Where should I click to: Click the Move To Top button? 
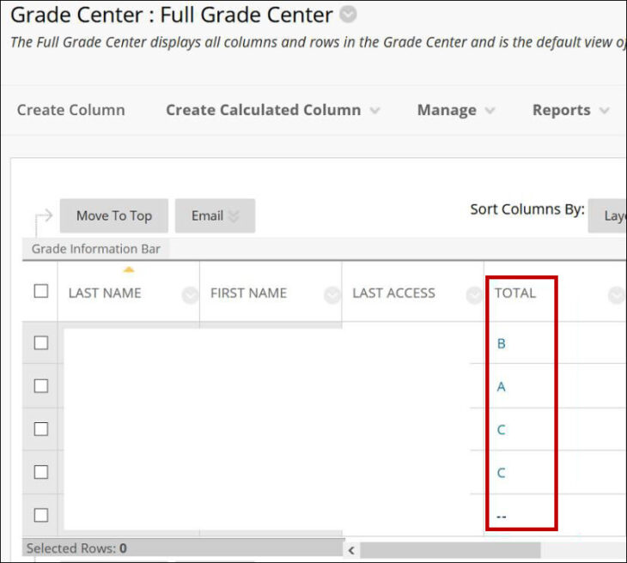[114, 215]
